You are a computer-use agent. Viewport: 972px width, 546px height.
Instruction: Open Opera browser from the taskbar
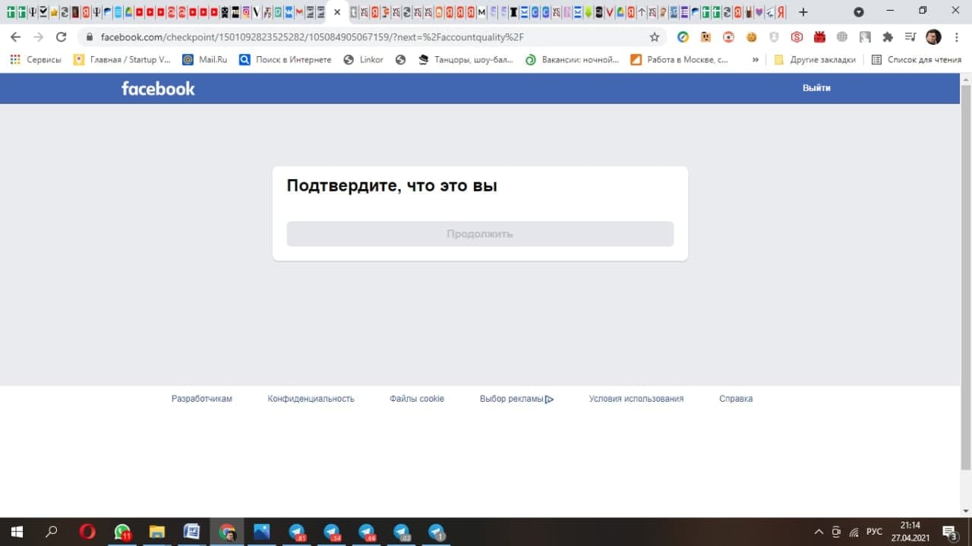pos(87,532)
